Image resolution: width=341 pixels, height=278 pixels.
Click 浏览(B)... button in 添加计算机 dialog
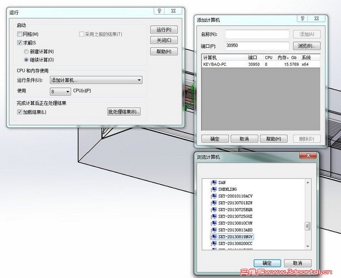[x=307, y=46]
